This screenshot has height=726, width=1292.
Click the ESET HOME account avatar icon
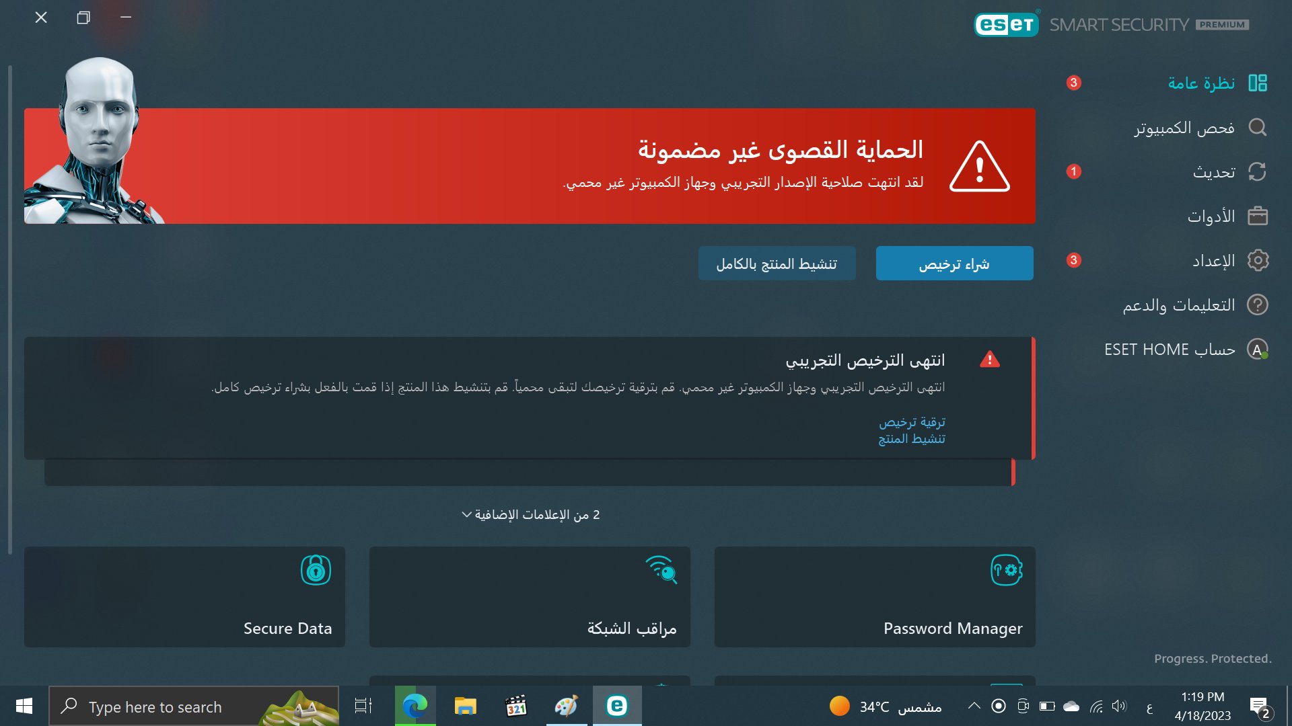(1258, 349)
